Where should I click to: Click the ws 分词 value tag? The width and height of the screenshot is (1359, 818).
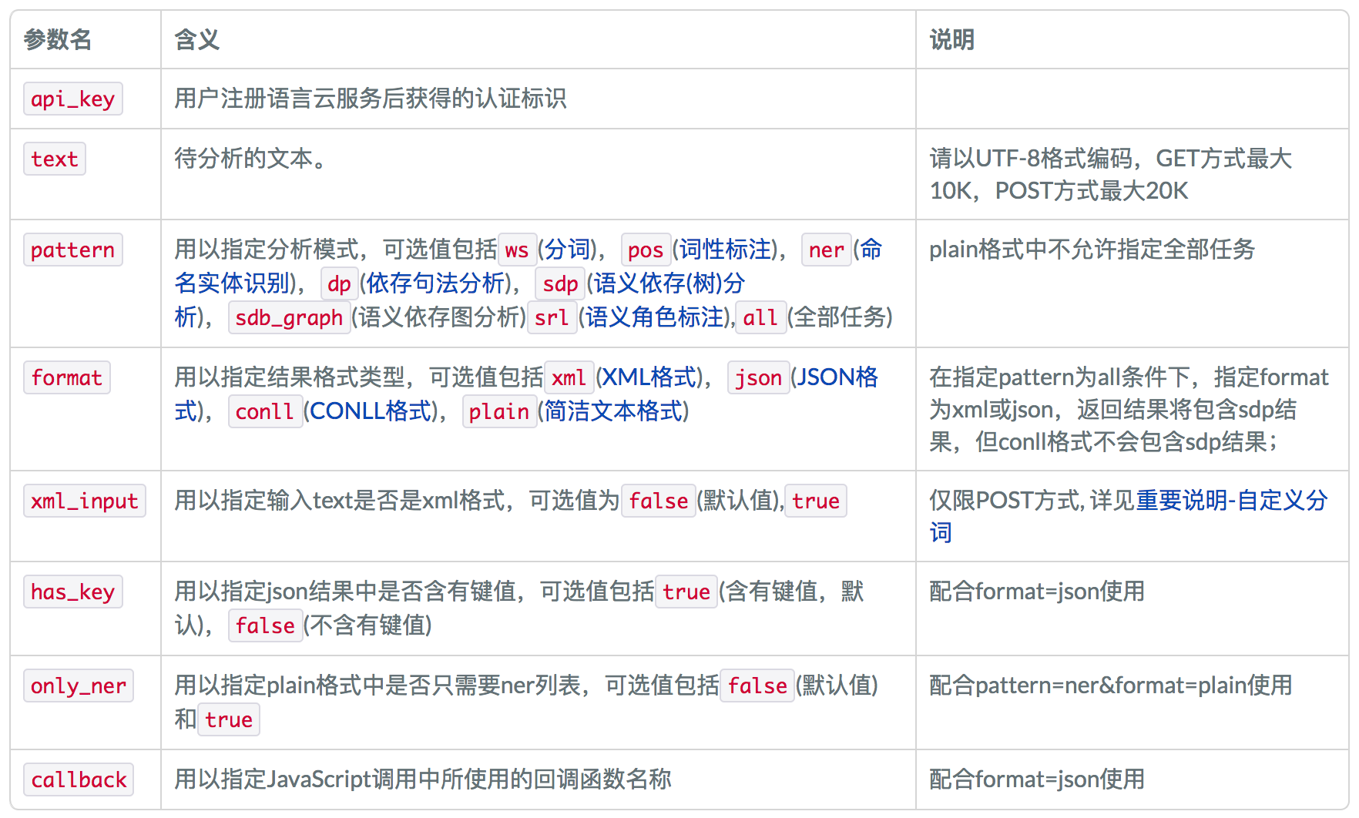(517, 250)
